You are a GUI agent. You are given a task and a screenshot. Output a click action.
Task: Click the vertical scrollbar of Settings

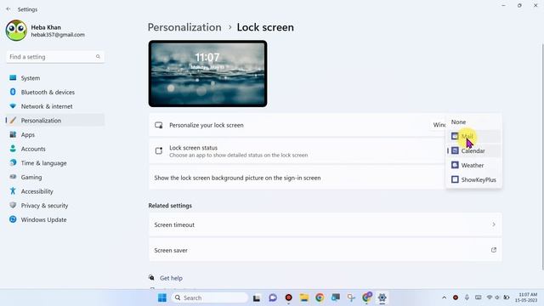point(542,156)
